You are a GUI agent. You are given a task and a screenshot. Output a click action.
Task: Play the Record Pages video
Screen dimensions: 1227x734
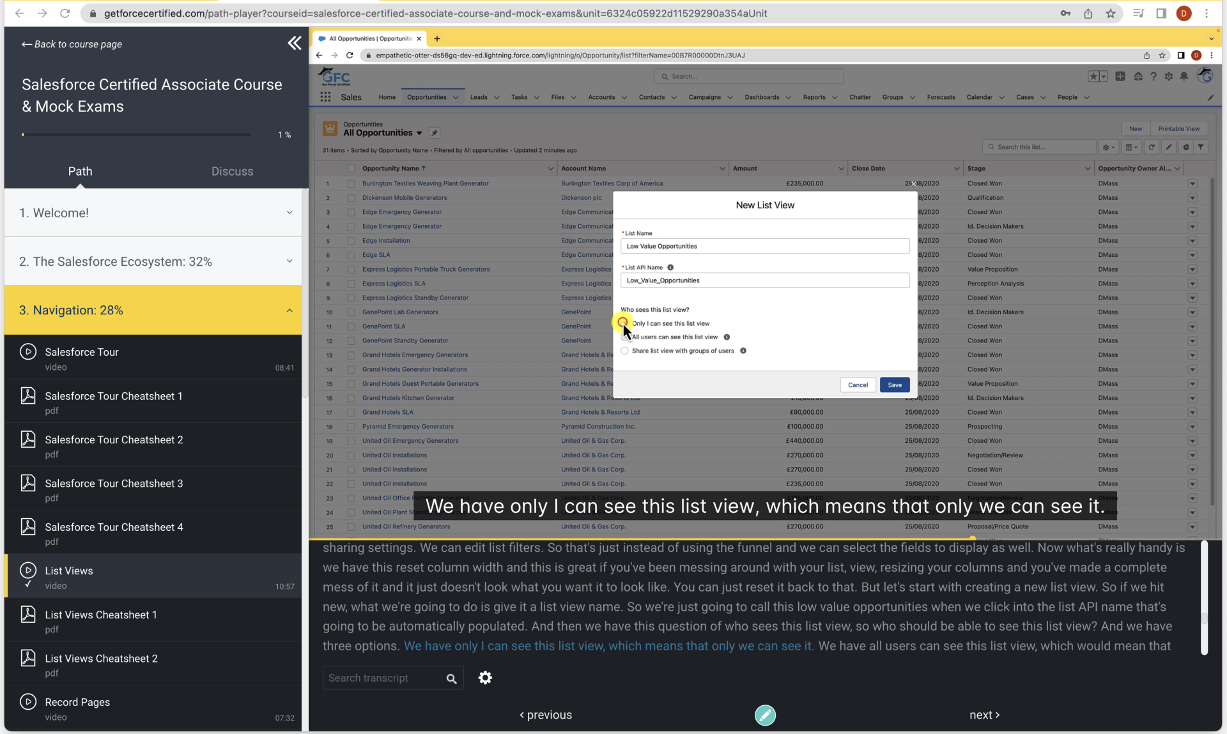pyautogui.click(x=153, y=708)
